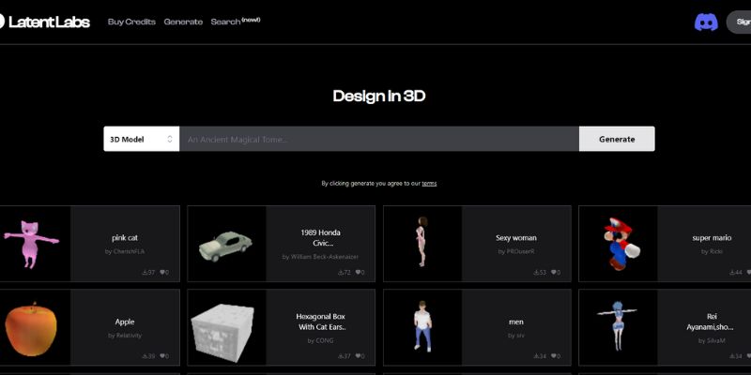Click the Sexy woman title
751x375 pixels.
(515, 238)
